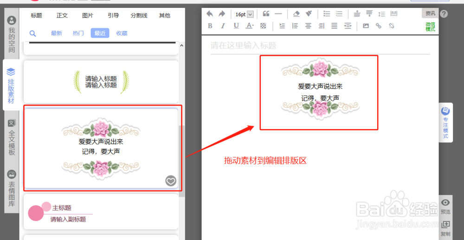Open the 引导 material category
Screen dimensions: 464x240
pyautogui.click(x=113, y=16)
